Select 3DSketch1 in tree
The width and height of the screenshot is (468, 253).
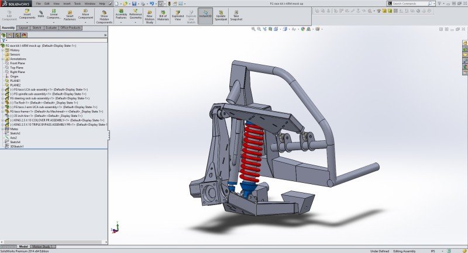[17, 147]
